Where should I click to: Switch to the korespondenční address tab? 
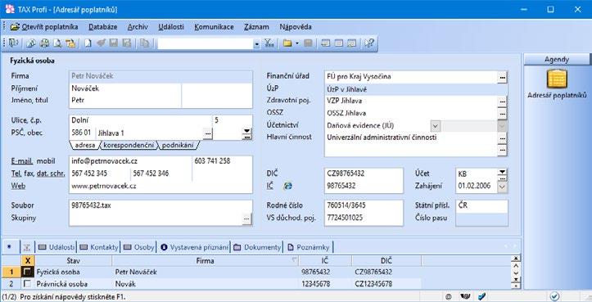point(129,145)
